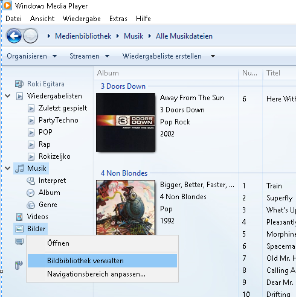The width and height of the screenshot is (296, 297).
Task: Sort by the Nu... column header
Action: tap(251, 73)
